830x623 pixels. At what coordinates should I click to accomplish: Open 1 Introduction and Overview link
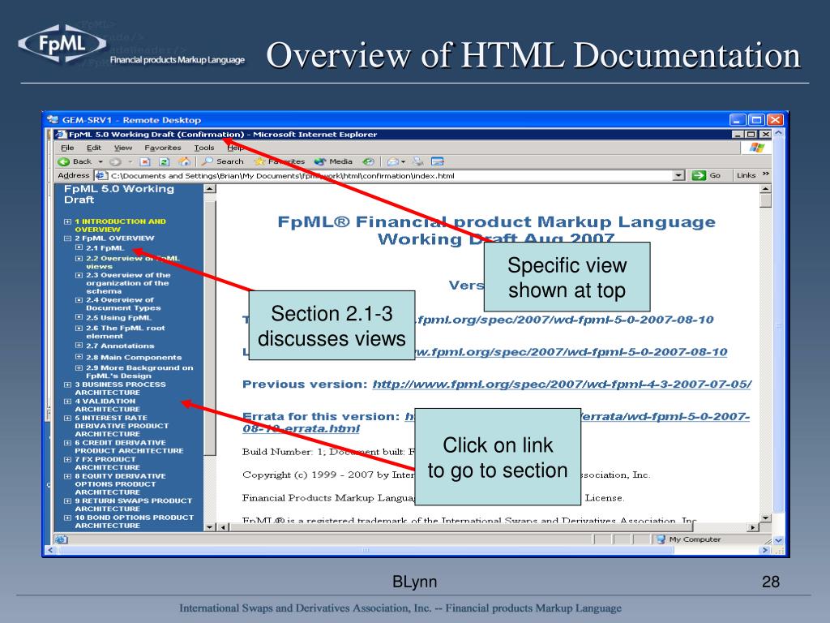click(x=120, y=226)
